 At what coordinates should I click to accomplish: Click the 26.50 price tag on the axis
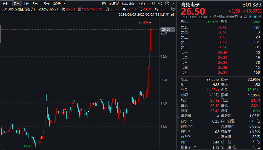pos(168,29)
